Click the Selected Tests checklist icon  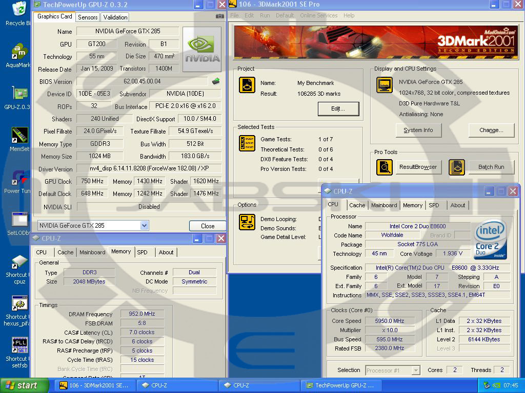tap(247, 143)
